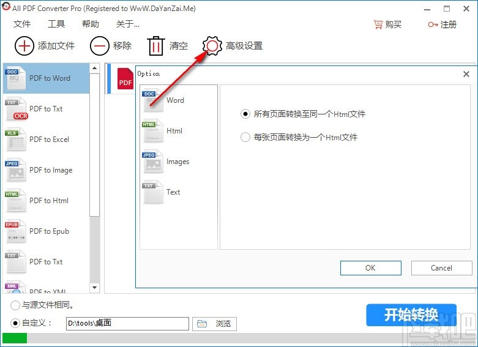This screenshot has width=478, height=347.
Task: Click the 高级设置 label
Action: coord(244,46)
